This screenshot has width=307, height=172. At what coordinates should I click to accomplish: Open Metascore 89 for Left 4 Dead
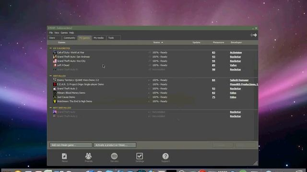(213, 65)
